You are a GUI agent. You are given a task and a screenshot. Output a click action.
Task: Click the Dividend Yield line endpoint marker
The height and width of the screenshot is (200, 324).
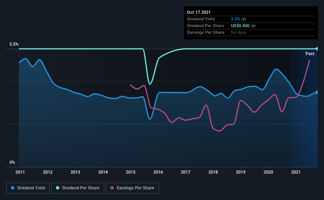point(317,92)
